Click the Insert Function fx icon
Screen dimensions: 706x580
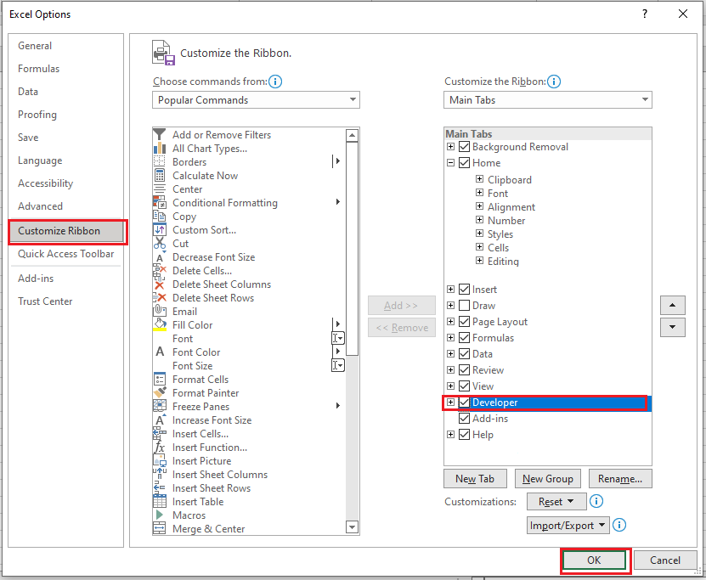tap(160, 448)
